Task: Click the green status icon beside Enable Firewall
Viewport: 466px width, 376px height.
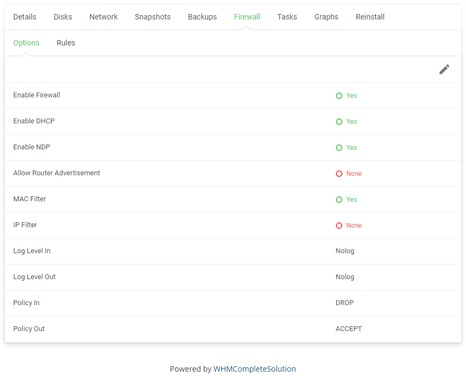Action: point(339,95)
